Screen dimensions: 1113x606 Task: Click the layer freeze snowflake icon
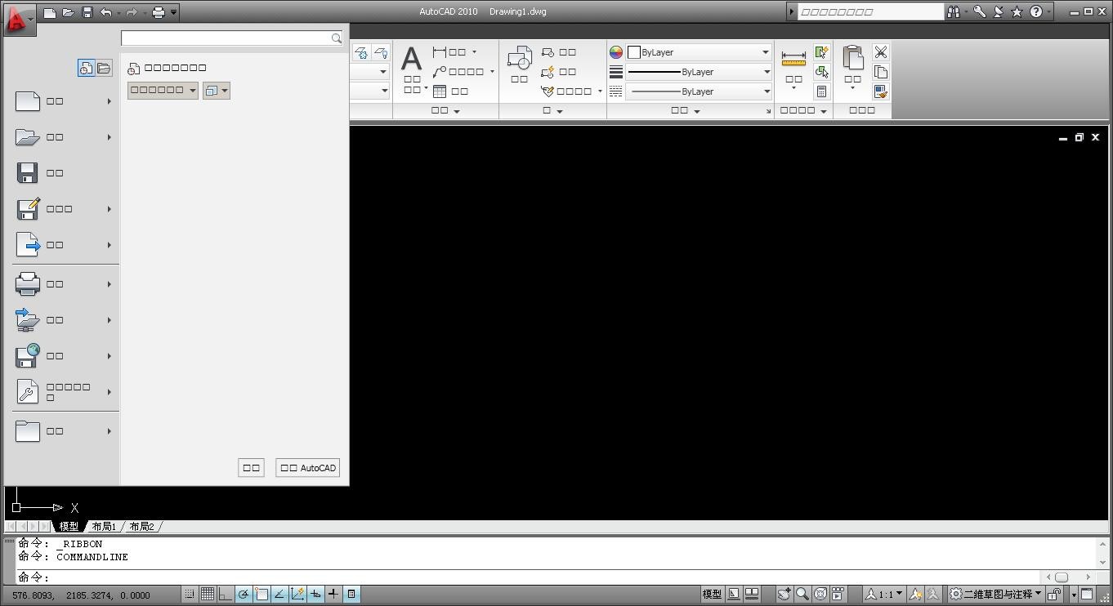(x=361, y=53)
